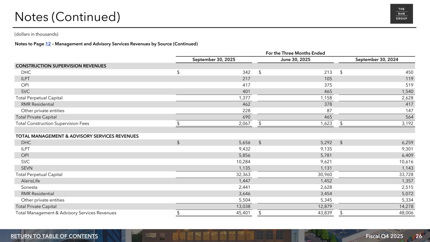Select the dollars in thousands note

point(37,34)
